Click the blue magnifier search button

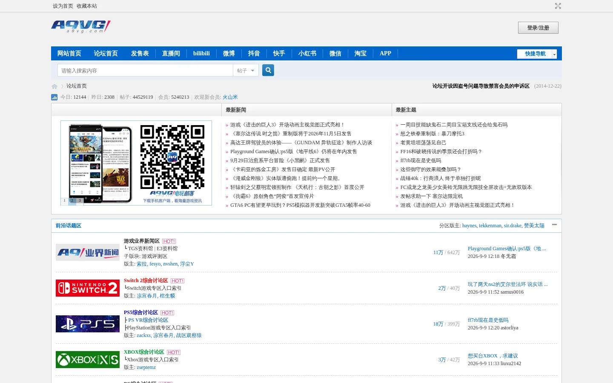click(x=268, y=70)
